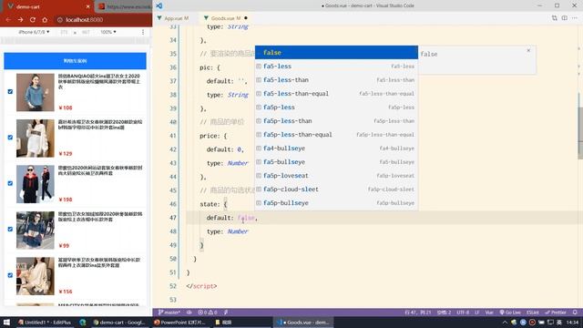Choose the fa5p-loveseat suggestion
Viewport: 583px width, 328px height.
click(336, 176)
